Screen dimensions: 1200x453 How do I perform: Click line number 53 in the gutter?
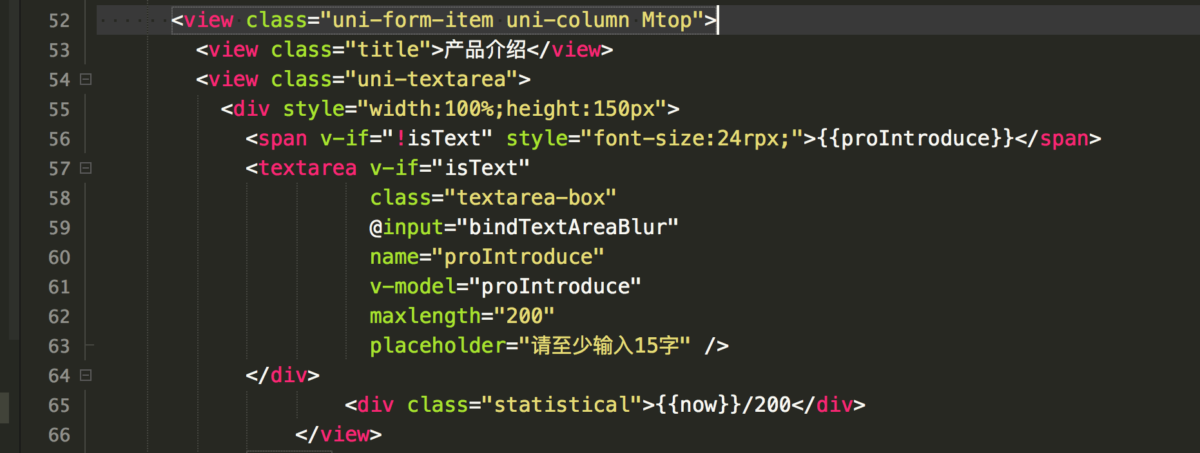pyautogui.click(x=59, y=50)
